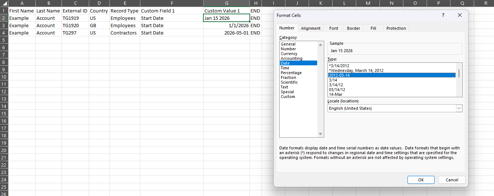Pick the Special category
Screen dimensions: 494x196
pos(298,92)
